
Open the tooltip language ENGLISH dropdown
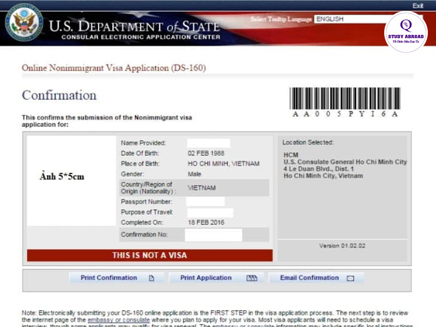(x=368, y=19)
